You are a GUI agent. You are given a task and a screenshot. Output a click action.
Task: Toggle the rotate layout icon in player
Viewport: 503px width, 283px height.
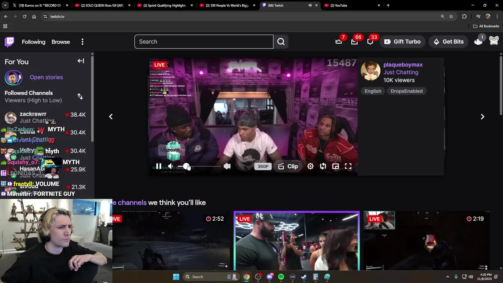(323, 166)
